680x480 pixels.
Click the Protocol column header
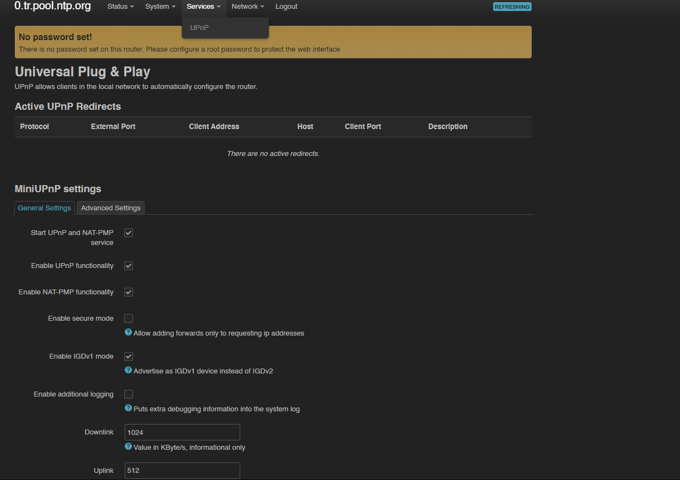coord(35,126)
